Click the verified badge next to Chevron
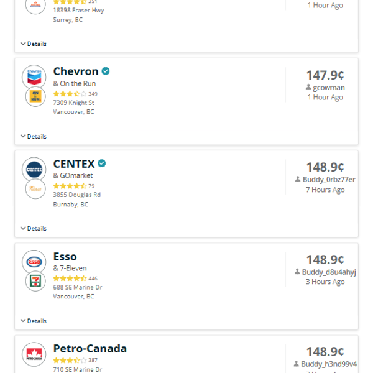 tap(106, 71)
